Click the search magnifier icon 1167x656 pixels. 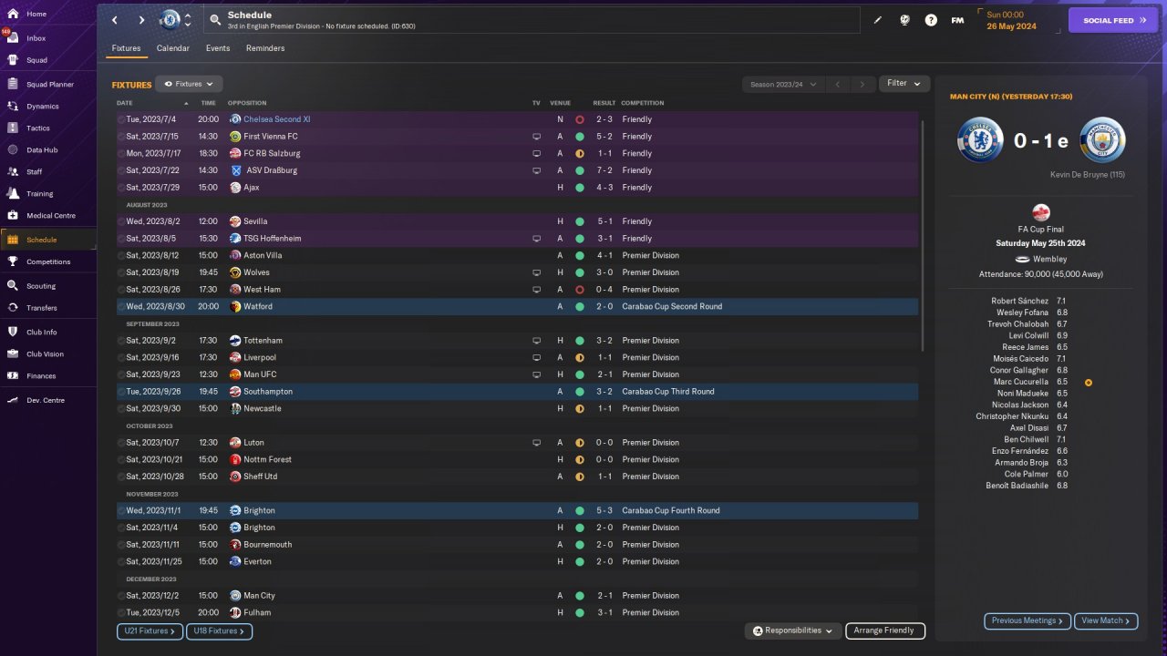pyautogui.click(x=215, y=20)
